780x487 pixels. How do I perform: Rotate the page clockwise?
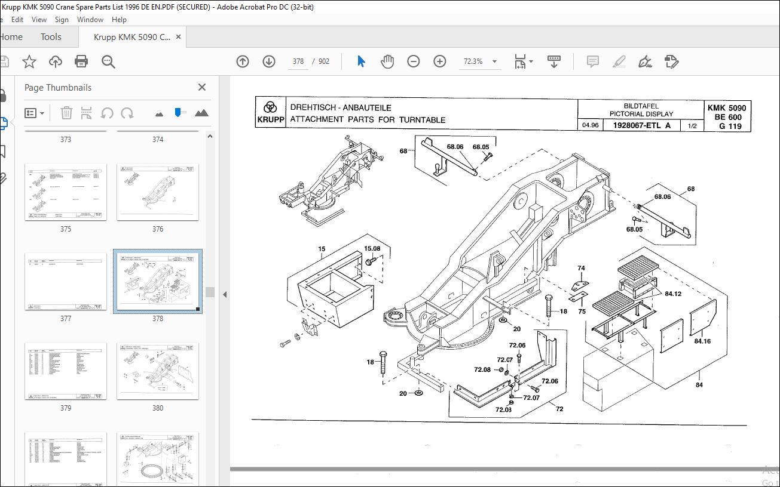(x=127, y=113)
